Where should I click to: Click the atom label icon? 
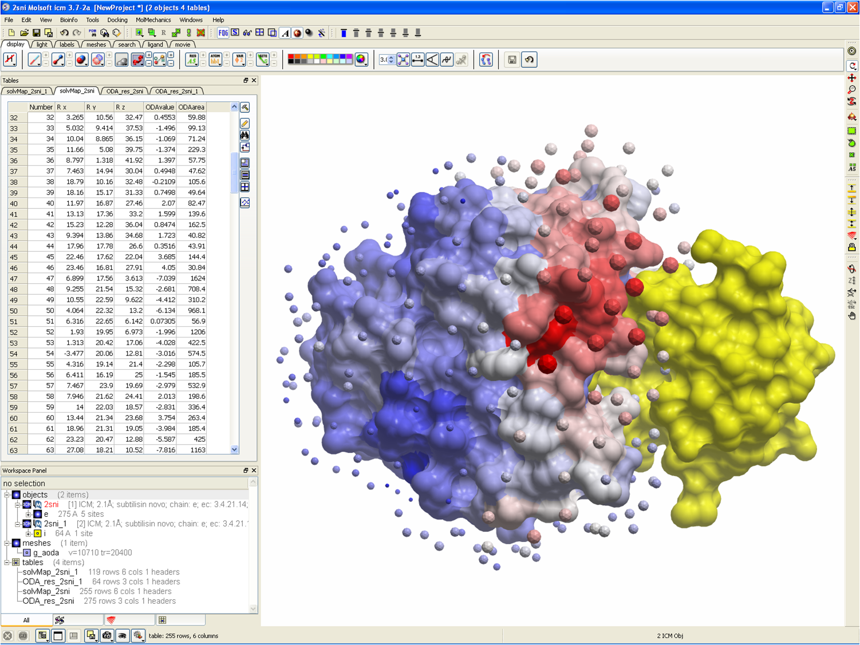[215, 60]
